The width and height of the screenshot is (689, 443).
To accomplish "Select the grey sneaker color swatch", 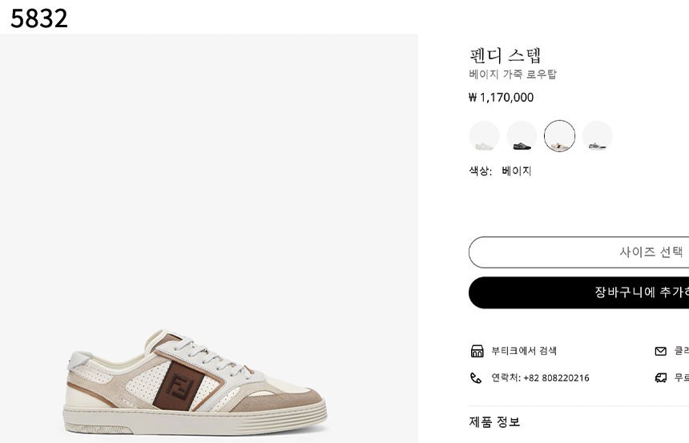I will coord(597,136).
